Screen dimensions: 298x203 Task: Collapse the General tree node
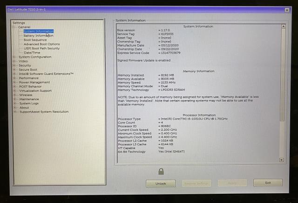pos(14,27)
